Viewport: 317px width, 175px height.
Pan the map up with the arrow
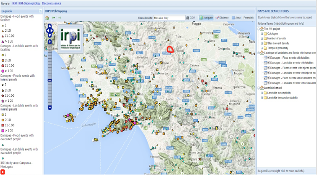coord(50,26)
